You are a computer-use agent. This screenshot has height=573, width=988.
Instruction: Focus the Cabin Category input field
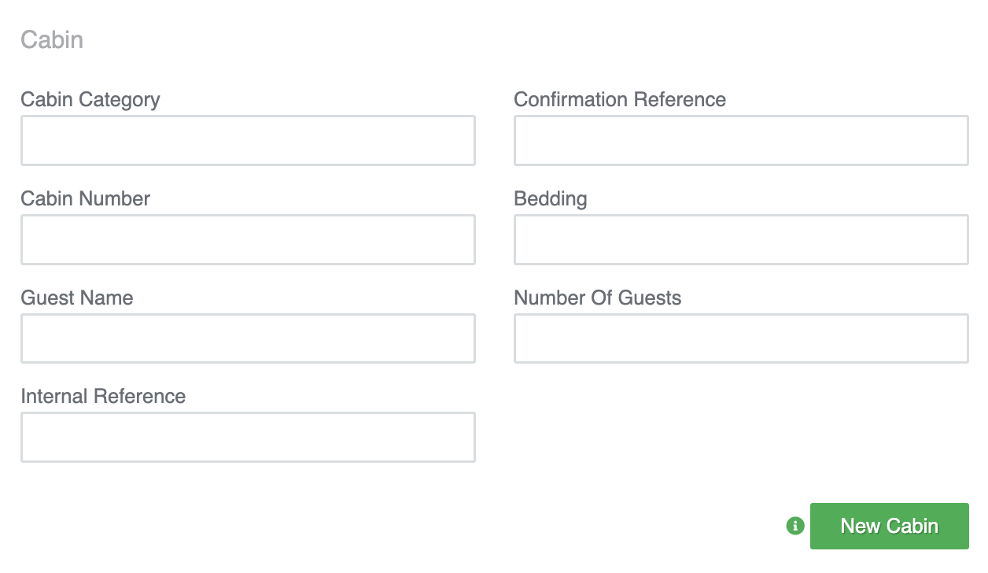pos(248,141)
